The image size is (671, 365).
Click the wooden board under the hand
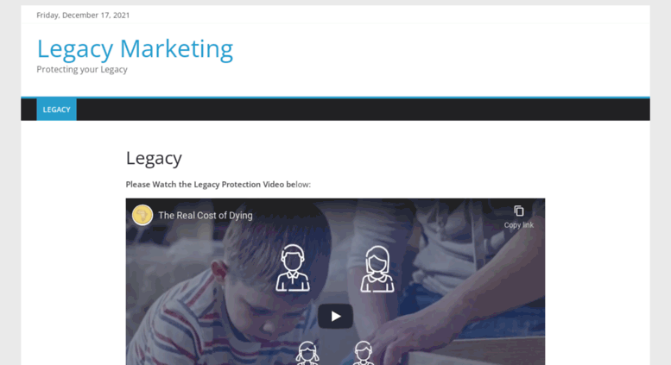tap(475, 353)
